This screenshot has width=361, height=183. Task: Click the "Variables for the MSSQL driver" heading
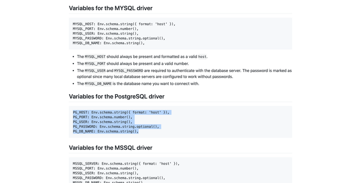tap(110, 148)
